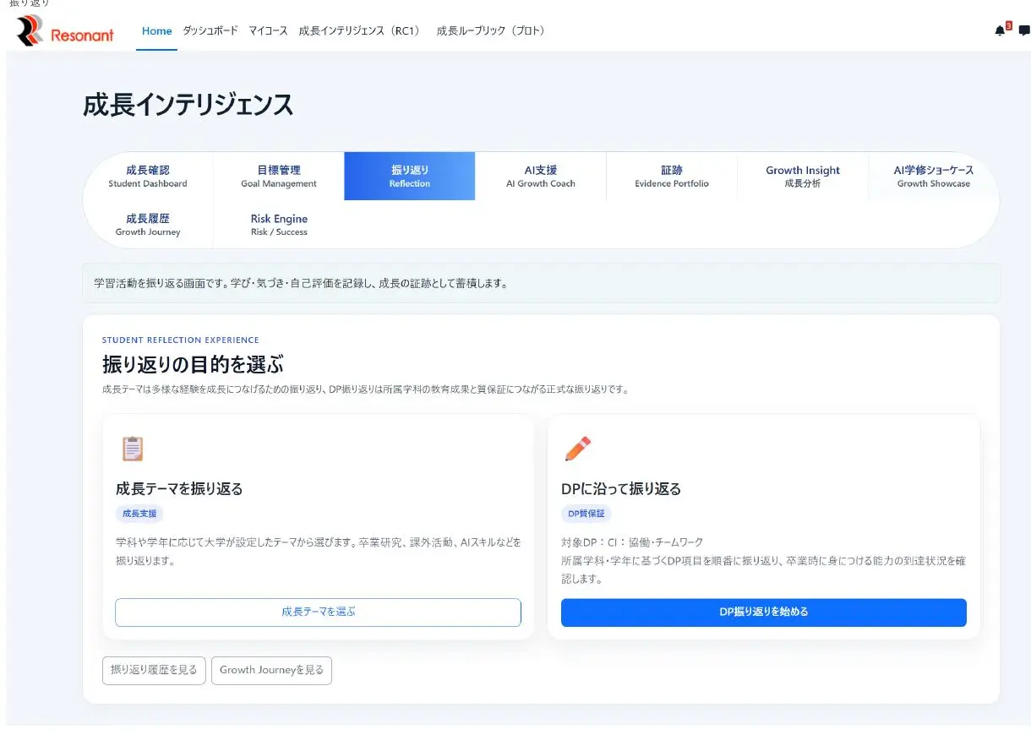Click 振り返り履歴を見る button
1031x735 pixels.
[x=154, y=670]
